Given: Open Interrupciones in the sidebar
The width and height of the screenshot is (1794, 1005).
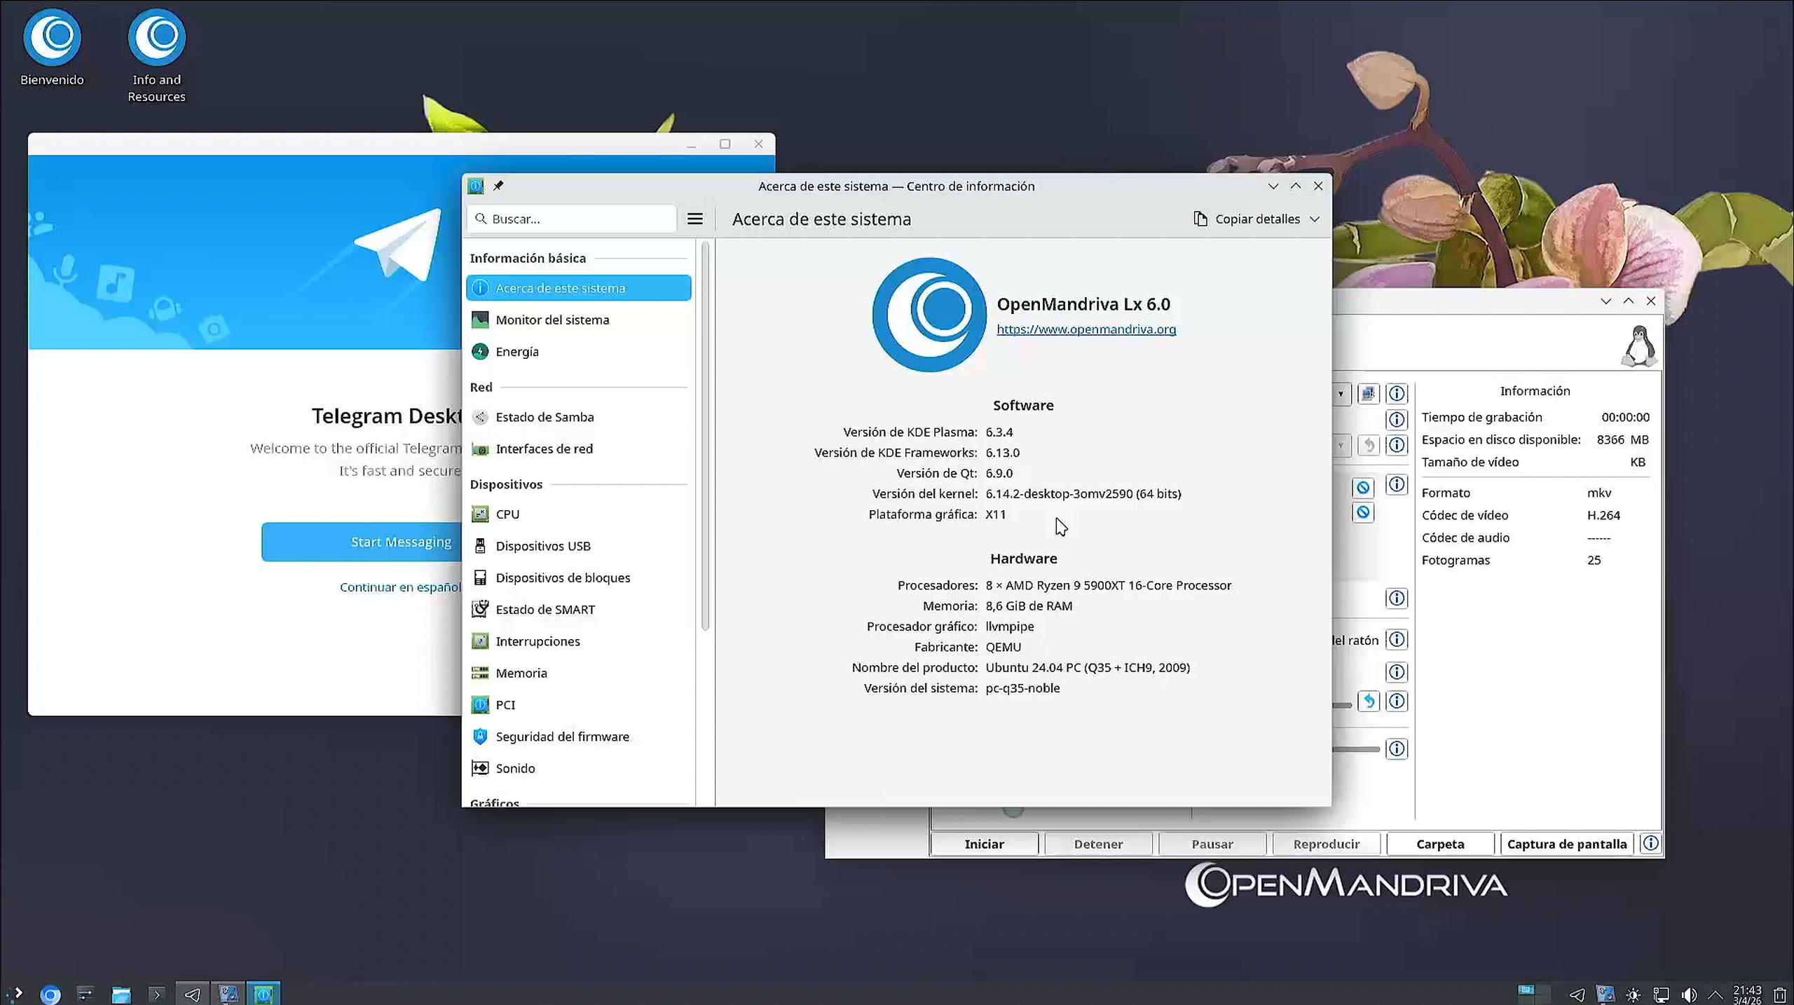Looking at the screenshot, I should click(x=578, y=641).
